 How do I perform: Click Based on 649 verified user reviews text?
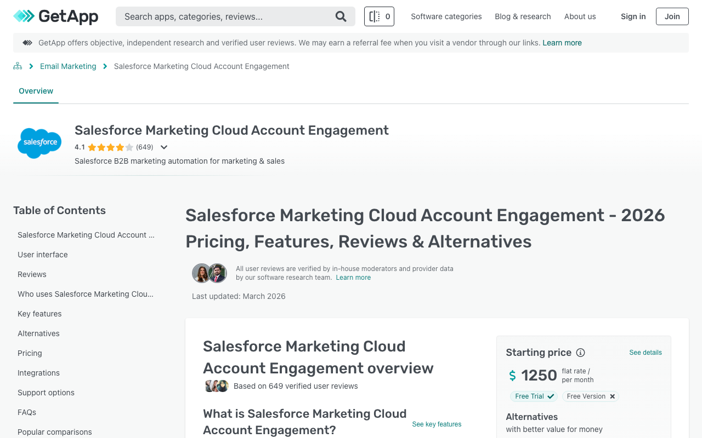pyautogui.click(x=296, y=386)
